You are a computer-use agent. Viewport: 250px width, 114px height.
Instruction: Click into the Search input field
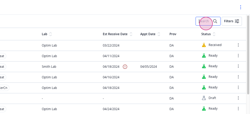pyautogui.click(x=208, y=21)
